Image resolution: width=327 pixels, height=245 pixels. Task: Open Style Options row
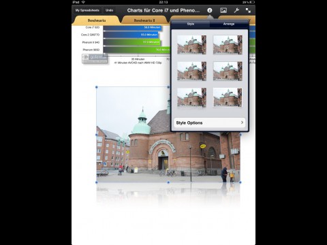[209, 122]
